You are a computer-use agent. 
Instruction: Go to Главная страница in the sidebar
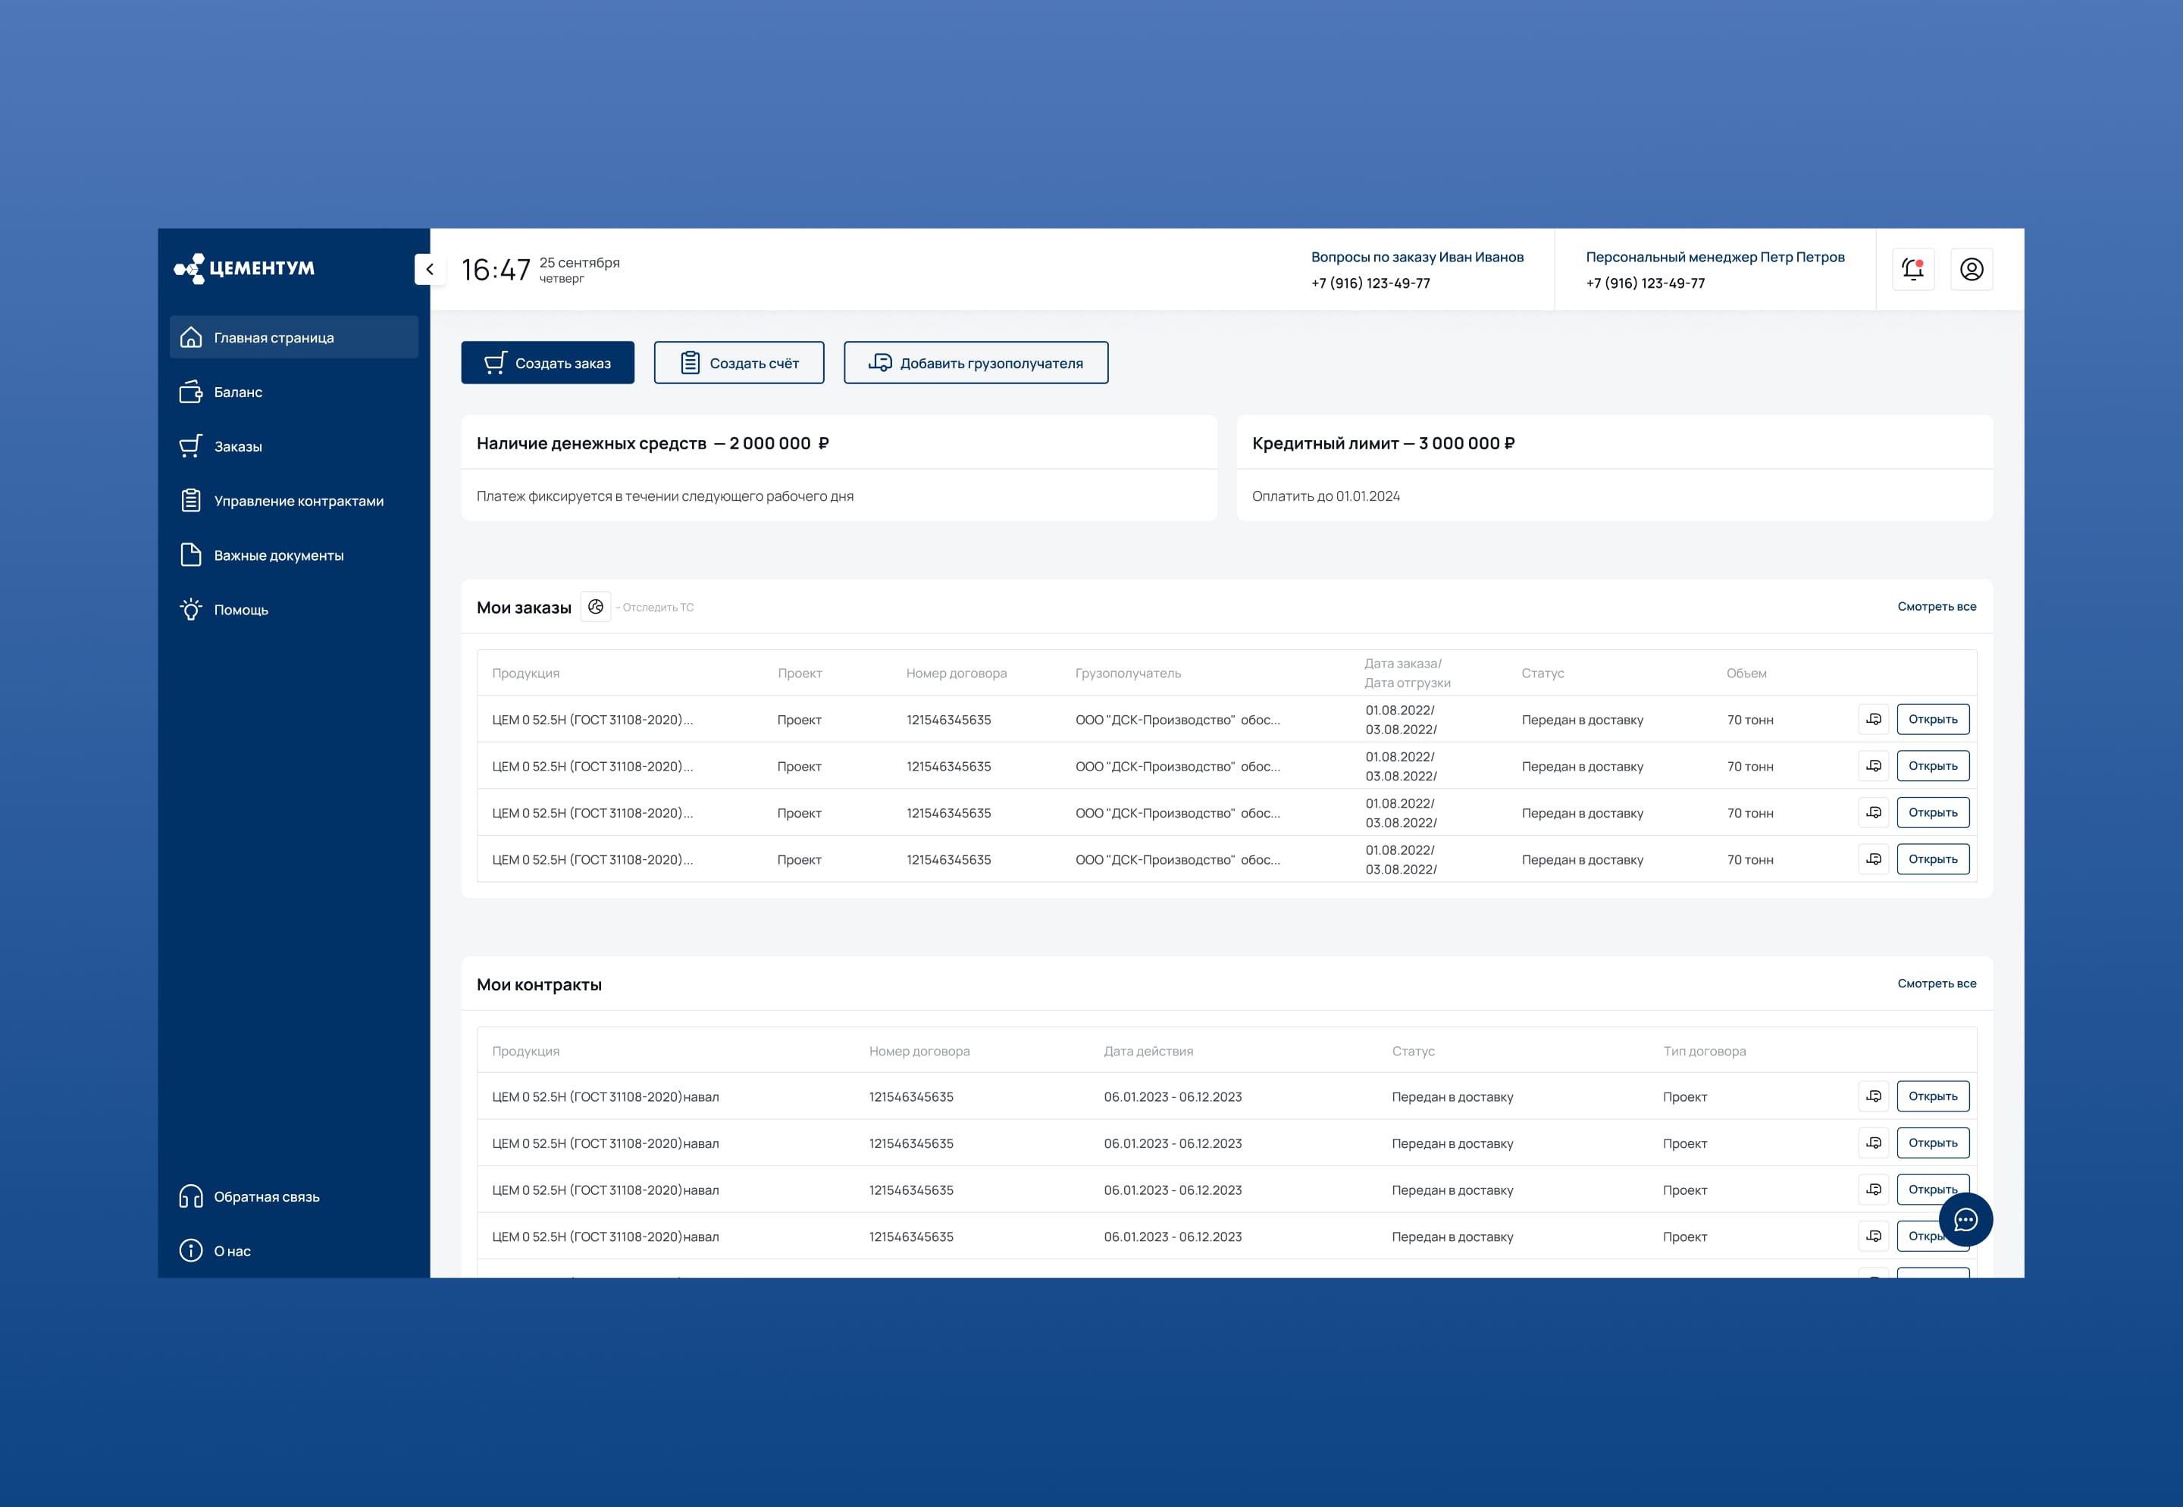(x=294, y=337)
